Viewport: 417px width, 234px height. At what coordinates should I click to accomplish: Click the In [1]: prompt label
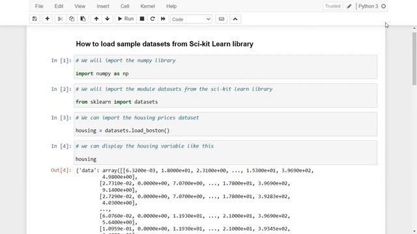point(61,60)
